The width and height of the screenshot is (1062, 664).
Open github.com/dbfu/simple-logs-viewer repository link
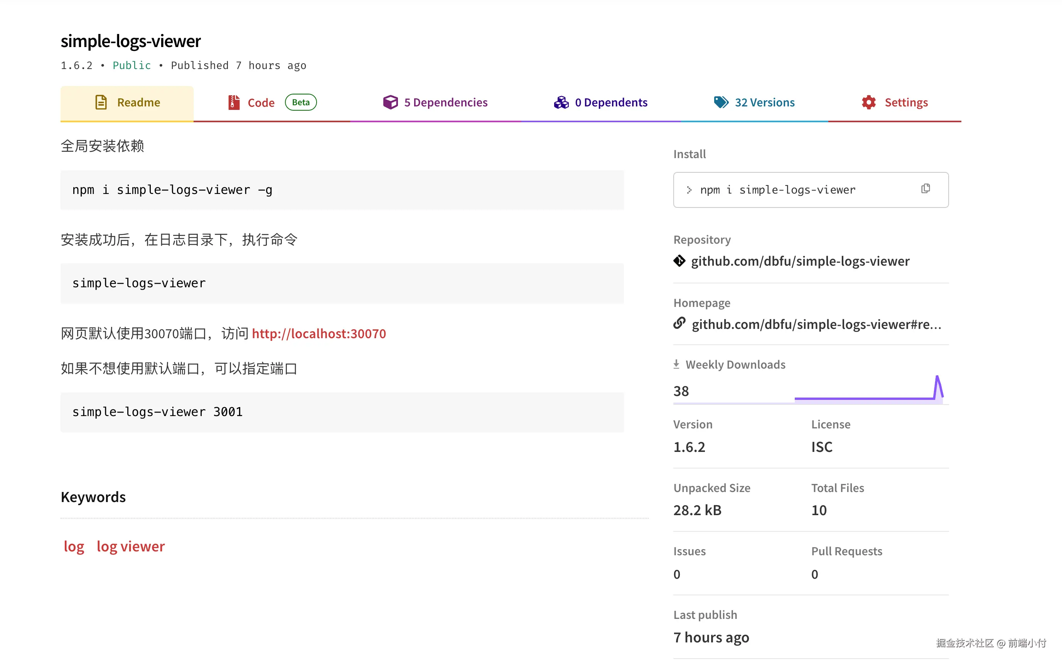[800, 261]
